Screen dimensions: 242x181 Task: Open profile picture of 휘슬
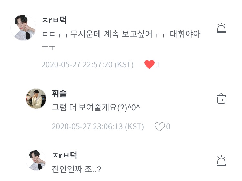coord(36,99)
